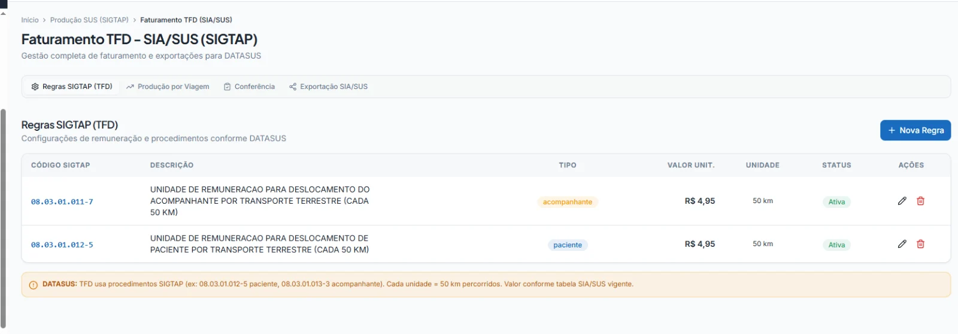Click the R$ 4,95 value for acompanhante
Image resolution: width=958 pixels, height=334 pixels.
[x=700, y=201]
